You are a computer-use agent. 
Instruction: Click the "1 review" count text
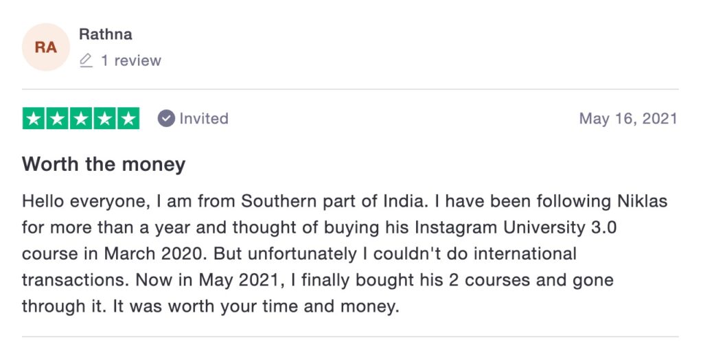(x=130, y=61)
